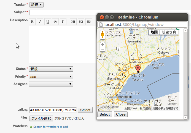Apply italic formatting in Description toolbar
Screen dimensions: 191x133
coord(40,22)
